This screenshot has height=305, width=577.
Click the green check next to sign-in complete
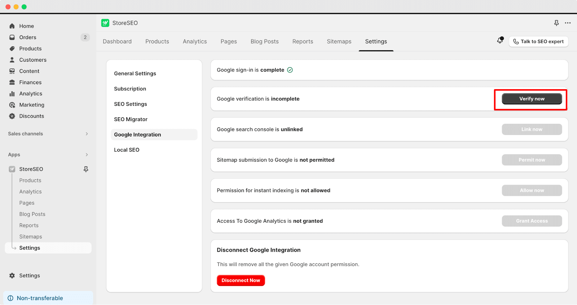pyautogui.click(x=290, y=70)
